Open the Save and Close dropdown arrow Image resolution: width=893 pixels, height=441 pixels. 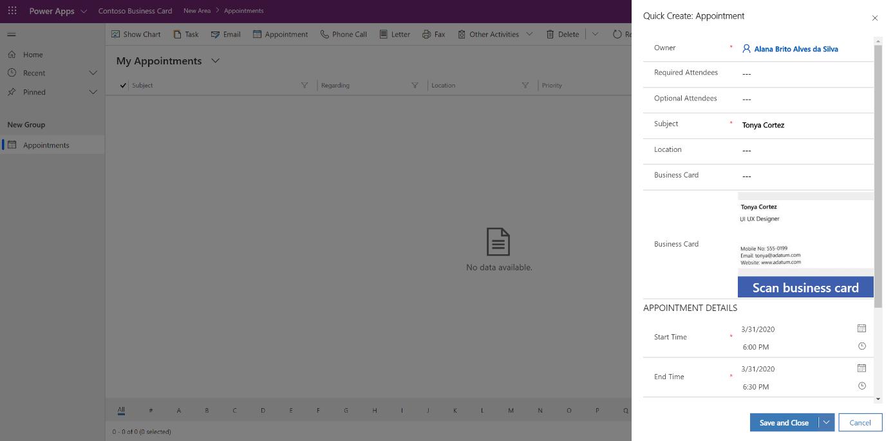827,422
